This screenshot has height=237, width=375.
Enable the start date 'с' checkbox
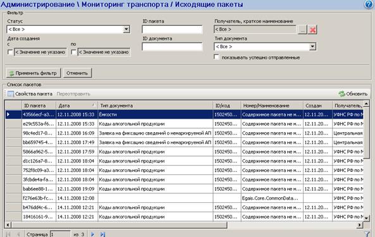point(10,52)
